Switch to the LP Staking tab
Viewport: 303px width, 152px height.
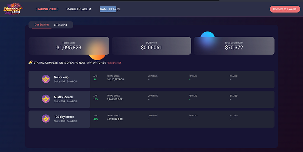coord(60,25)
